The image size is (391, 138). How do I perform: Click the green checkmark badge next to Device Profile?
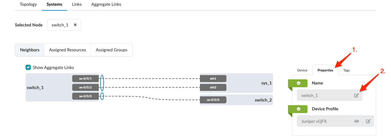[x=299, y=109]
